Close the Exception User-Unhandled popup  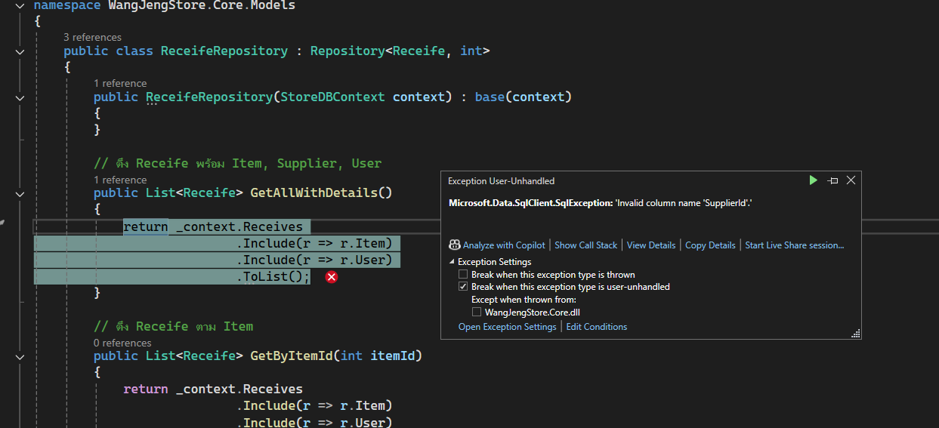(851, 180)
